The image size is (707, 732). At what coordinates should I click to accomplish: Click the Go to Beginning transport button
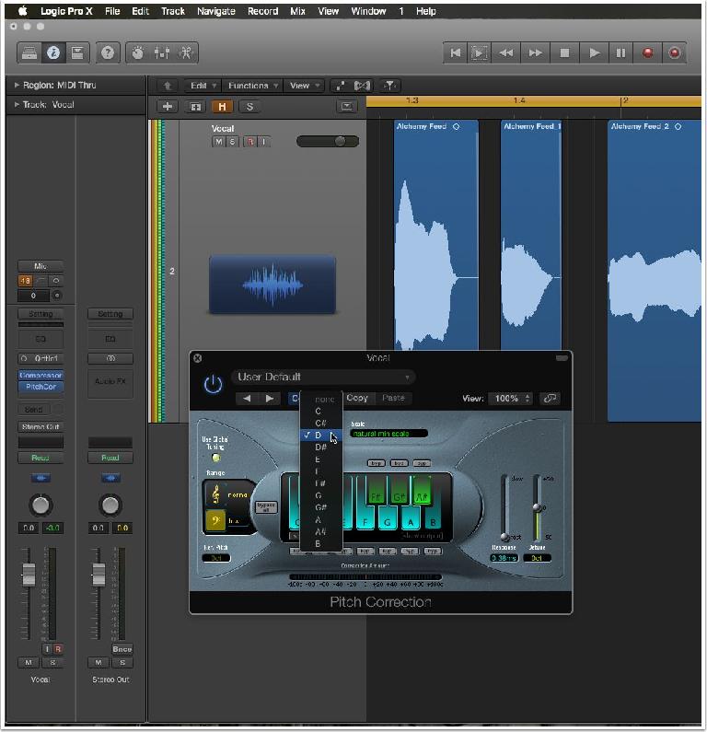click(455, 52)
